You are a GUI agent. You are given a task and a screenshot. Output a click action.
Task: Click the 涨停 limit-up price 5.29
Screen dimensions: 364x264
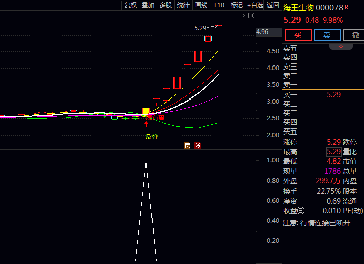click(334, 142)
